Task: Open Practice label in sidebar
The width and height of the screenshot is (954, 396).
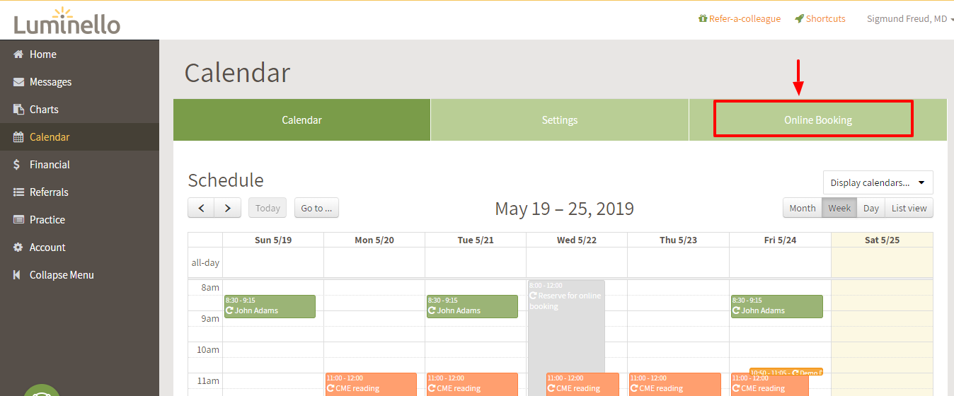Action: 47,220
